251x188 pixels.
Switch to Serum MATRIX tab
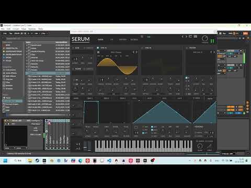[123, 40]
